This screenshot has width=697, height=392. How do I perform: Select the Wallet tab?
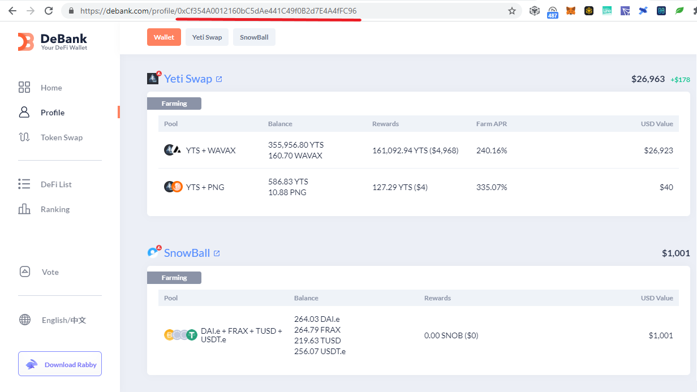pos(164,37)
